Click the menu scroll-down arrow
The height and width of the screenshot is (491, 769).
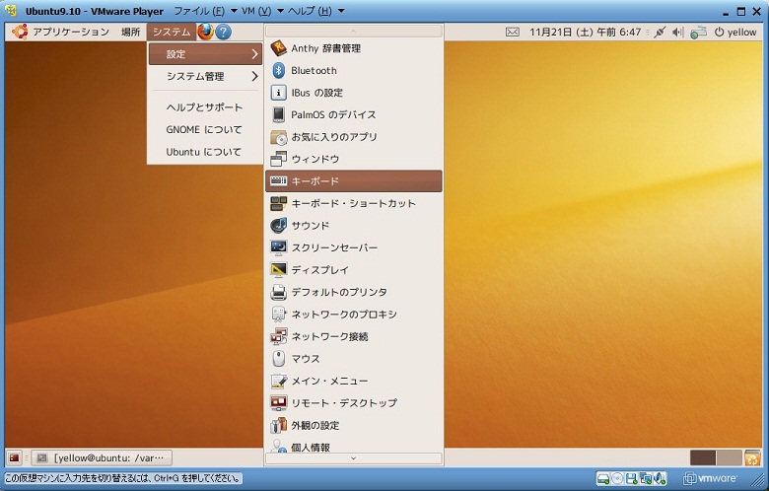[354, 458]
